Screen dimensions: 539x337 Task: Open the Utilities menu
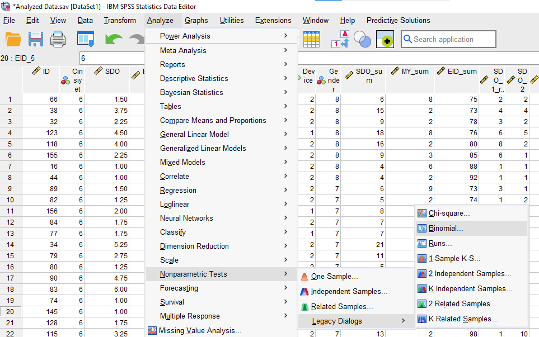232,21
